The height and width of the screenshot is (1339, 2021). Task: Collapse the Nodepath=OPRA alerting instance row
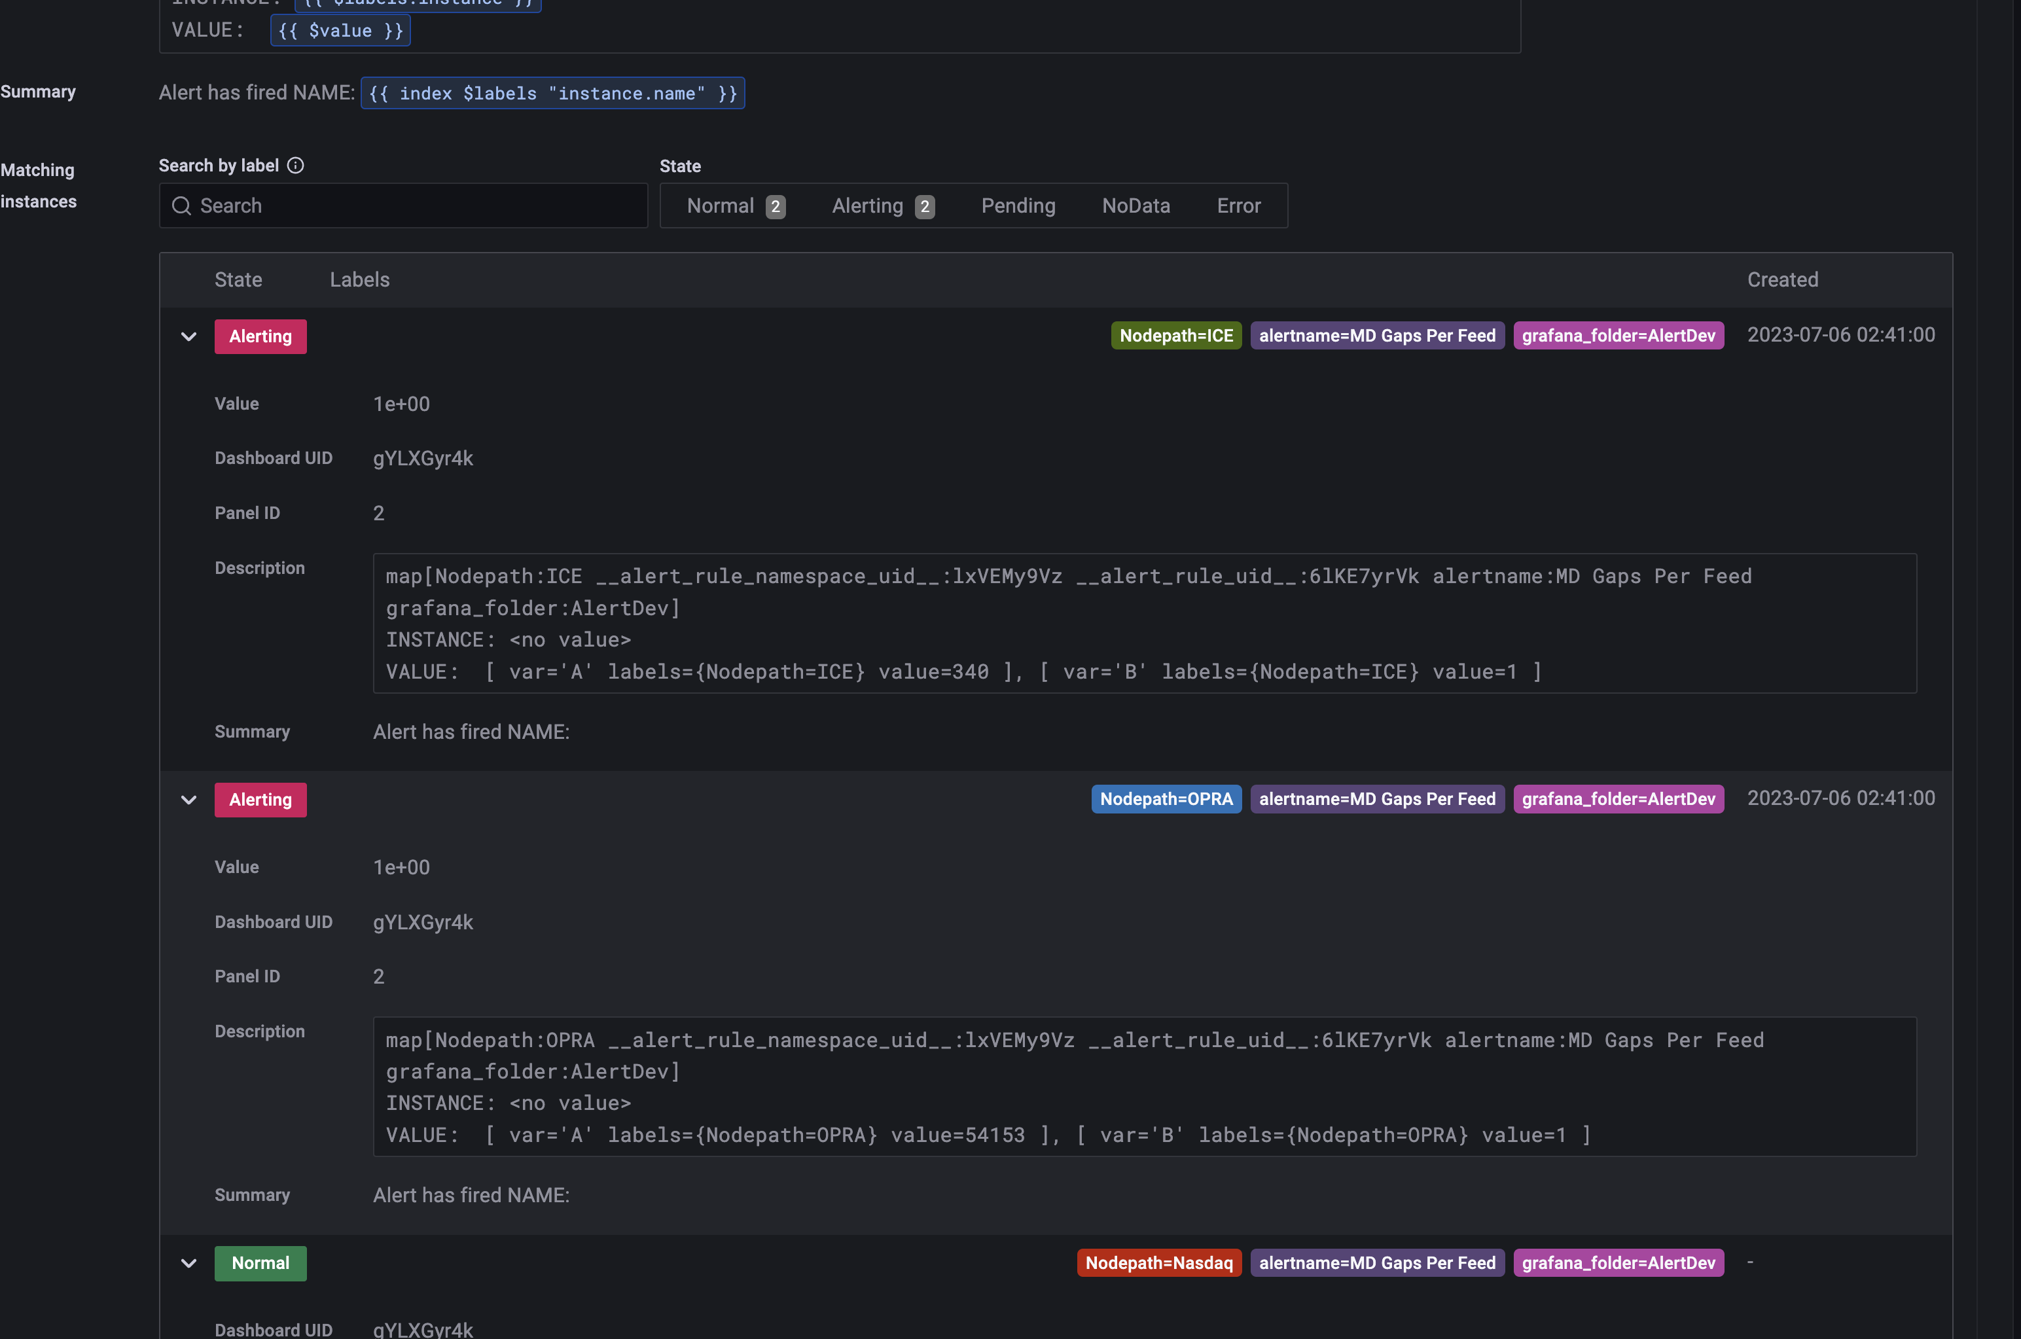(x=188, y=800)
